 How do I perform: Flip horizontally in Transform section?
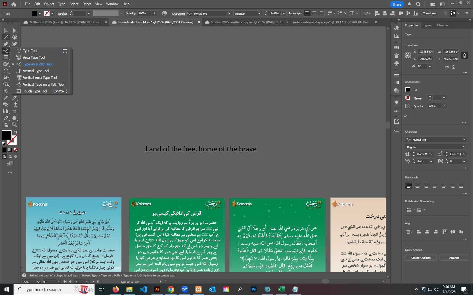447,67
